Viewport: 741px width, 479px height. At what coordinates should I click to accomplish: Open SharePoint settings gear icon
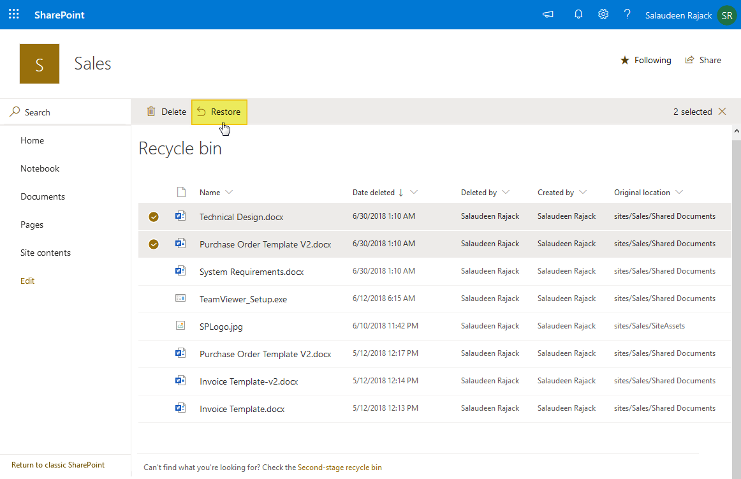(x=603, y=13)
